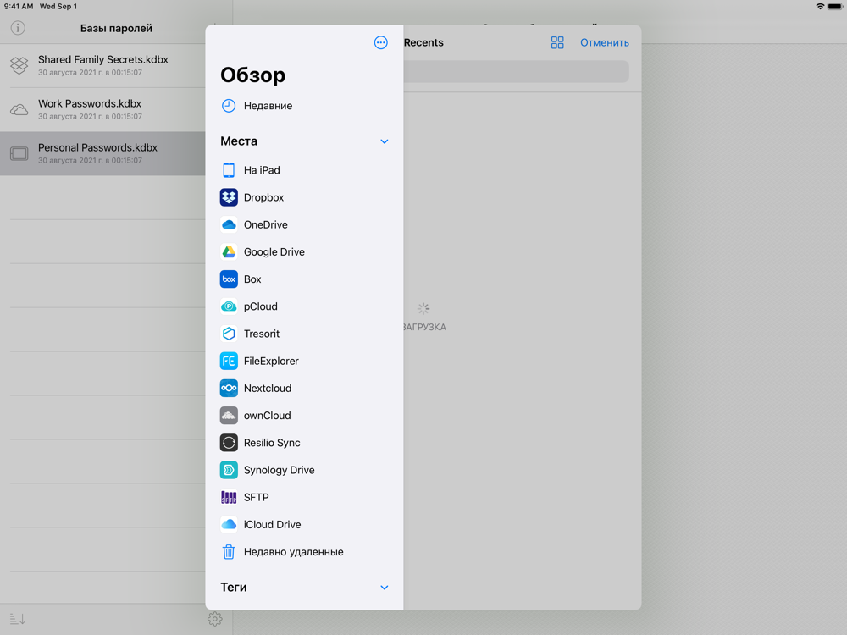Screen dimensions: 847x635
Task: Click the Места section heading
Action: coord(239,141)
